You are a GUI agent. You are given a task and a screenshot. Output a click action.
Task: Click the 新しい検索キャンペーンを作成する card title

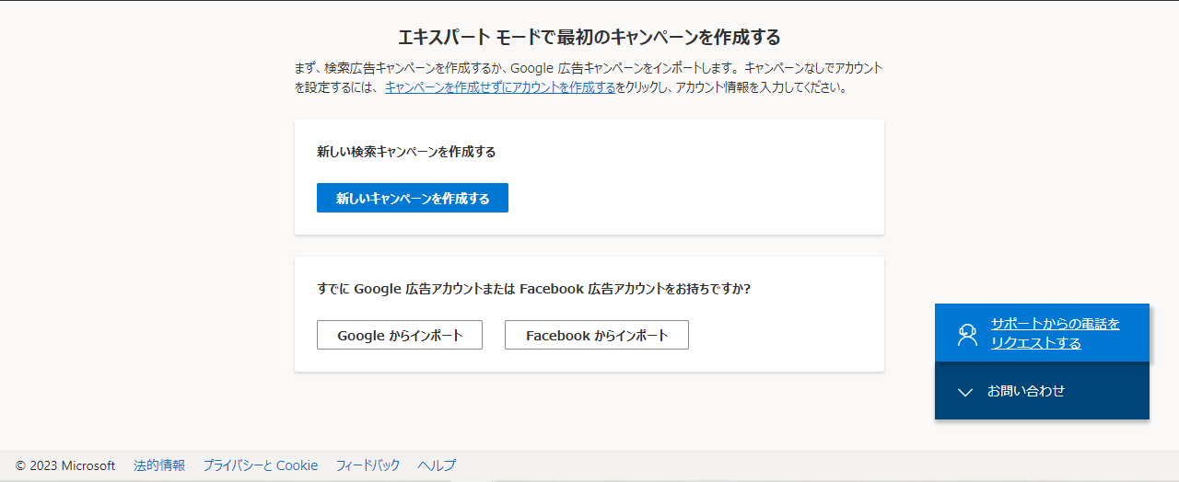point(406,152)
